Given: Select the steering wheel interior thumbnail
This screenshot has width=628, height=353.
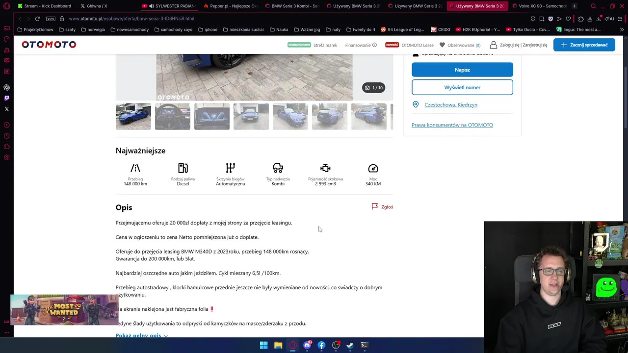Looking at the screenshot, I should [x=173, y=116].
